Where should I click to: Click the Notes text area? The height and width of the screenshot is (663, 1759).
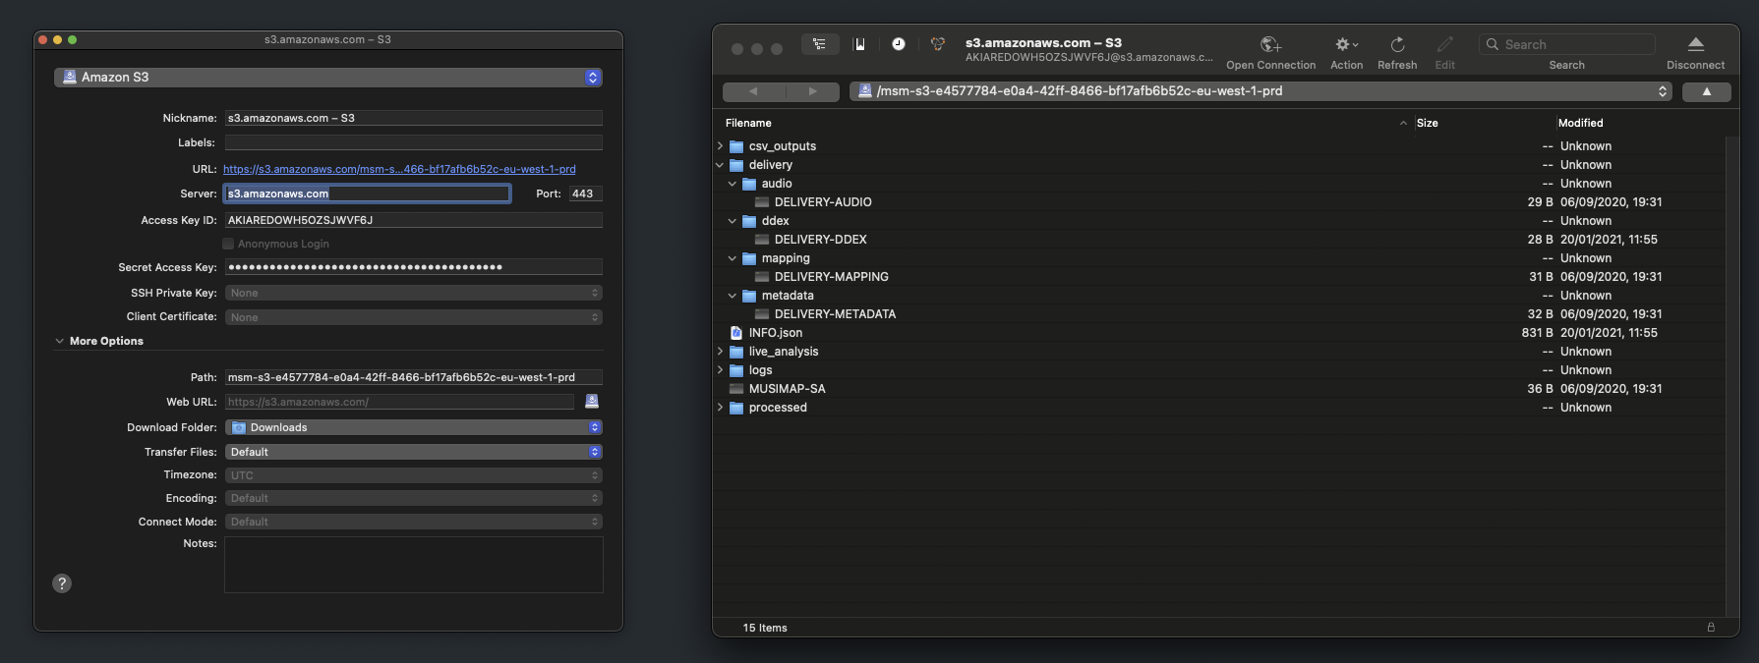click(x=414, y=565)
